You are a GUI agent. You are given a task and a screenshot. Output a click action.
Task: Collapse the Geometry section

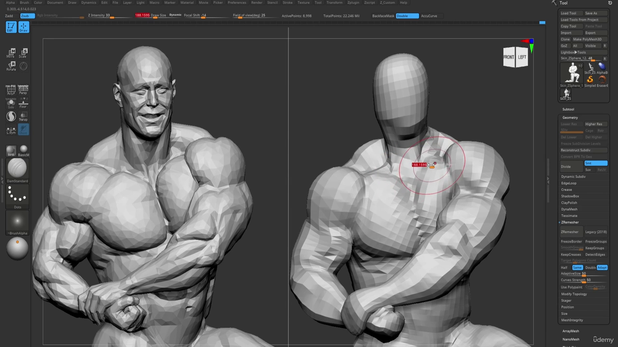point(570,118)
